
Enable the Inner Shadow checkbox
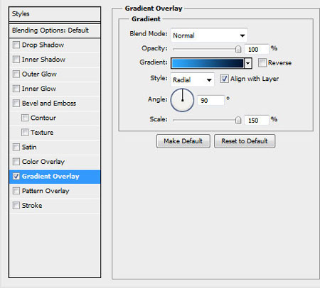coord(16,59)
